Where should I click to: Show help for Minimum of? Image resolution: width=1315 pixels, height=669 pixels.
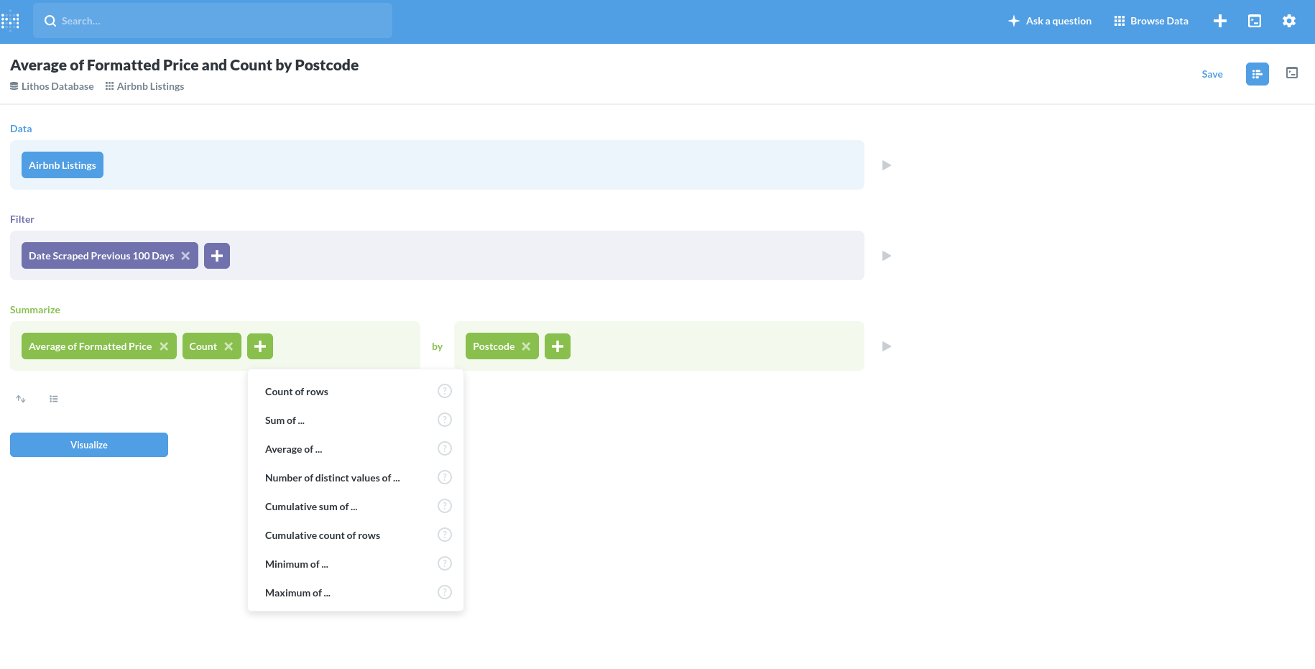[x=445, y=563]
